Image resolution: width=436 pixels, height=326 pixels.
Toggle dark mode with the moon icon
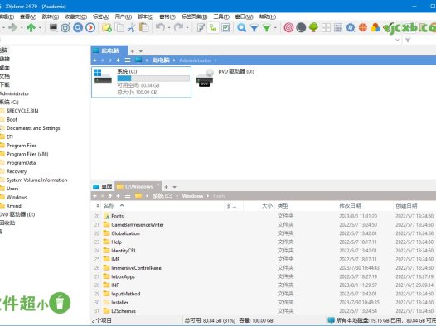tap(301, 27)
